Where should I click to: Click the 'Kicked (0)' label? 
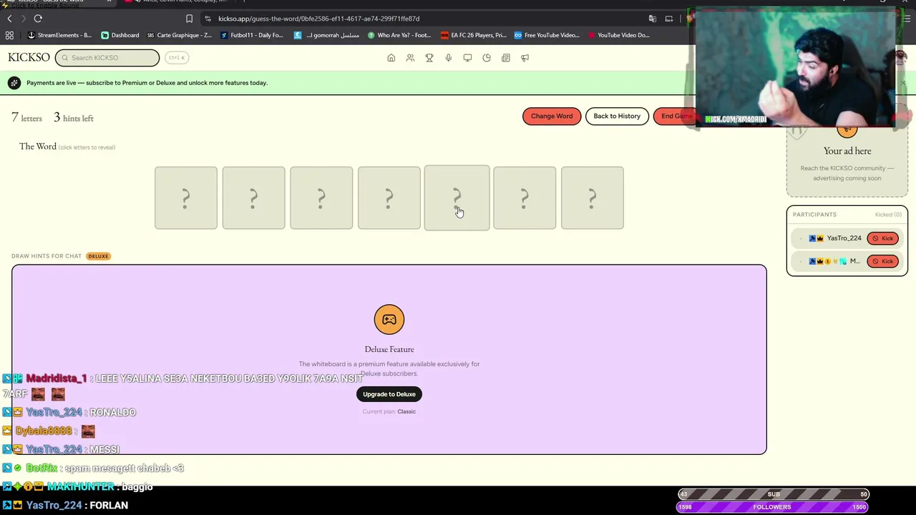click(888, 215)
